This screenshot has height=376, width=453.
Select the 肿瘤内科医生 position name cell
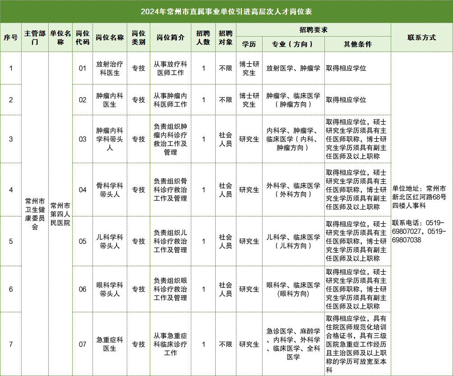(x=110, y=100)
